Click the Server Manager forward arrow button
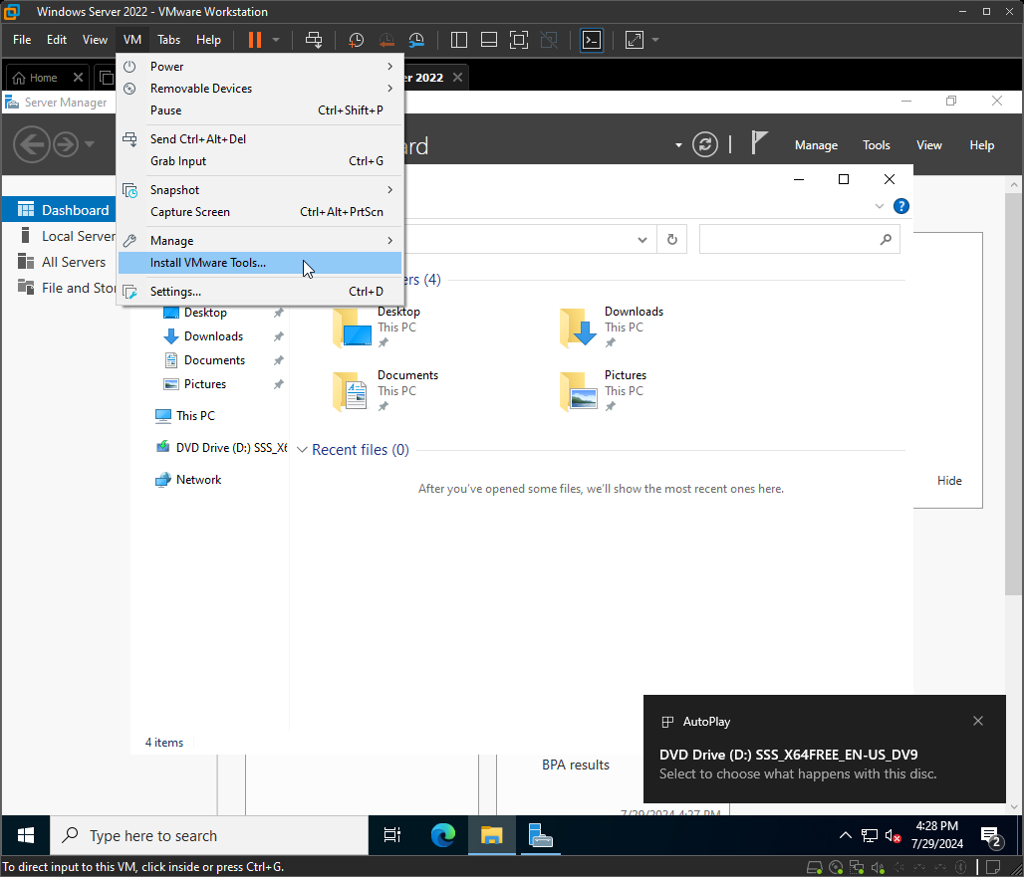Image resolution: width=1024 pixels, height=877 pixels. click(66, 144)
